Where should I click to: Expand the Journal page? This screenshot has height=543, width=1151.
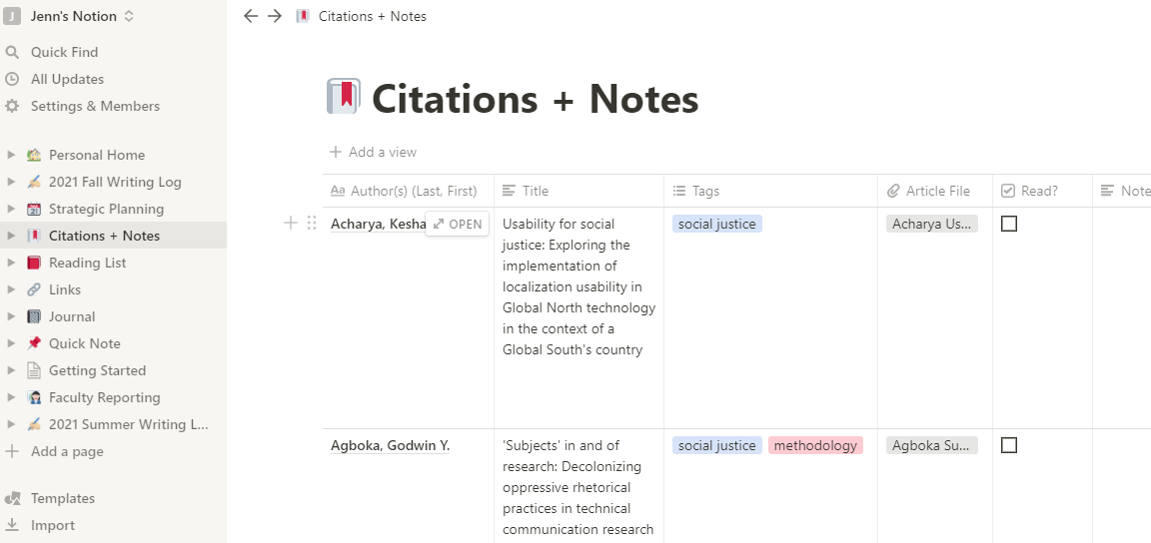pyautogui.click(x=11, y=317)
